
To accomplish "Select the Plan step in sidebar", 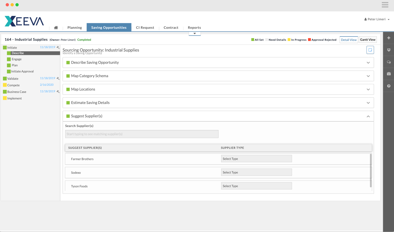I will (x=15, y=65).
